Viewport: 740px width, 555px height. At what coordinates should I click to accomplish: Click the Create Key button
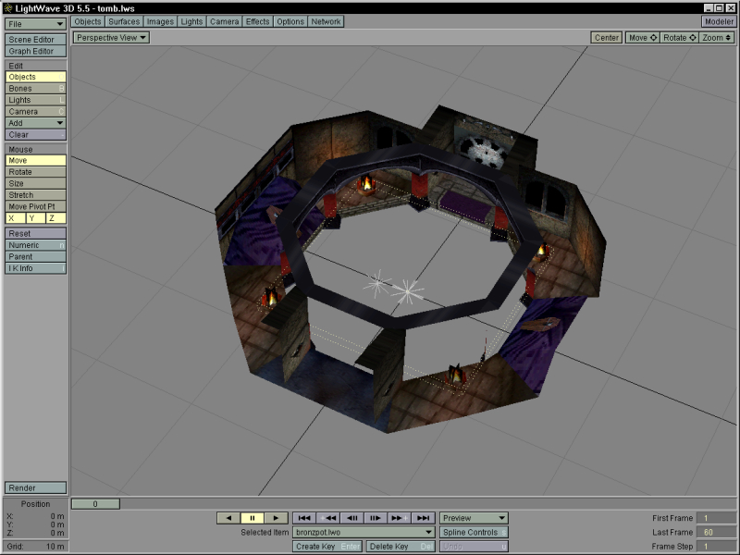click(327, 547)
